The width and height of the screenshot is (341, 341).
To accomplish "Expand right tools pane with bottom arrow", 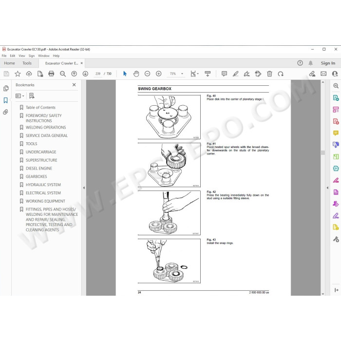I will point(336,290).
